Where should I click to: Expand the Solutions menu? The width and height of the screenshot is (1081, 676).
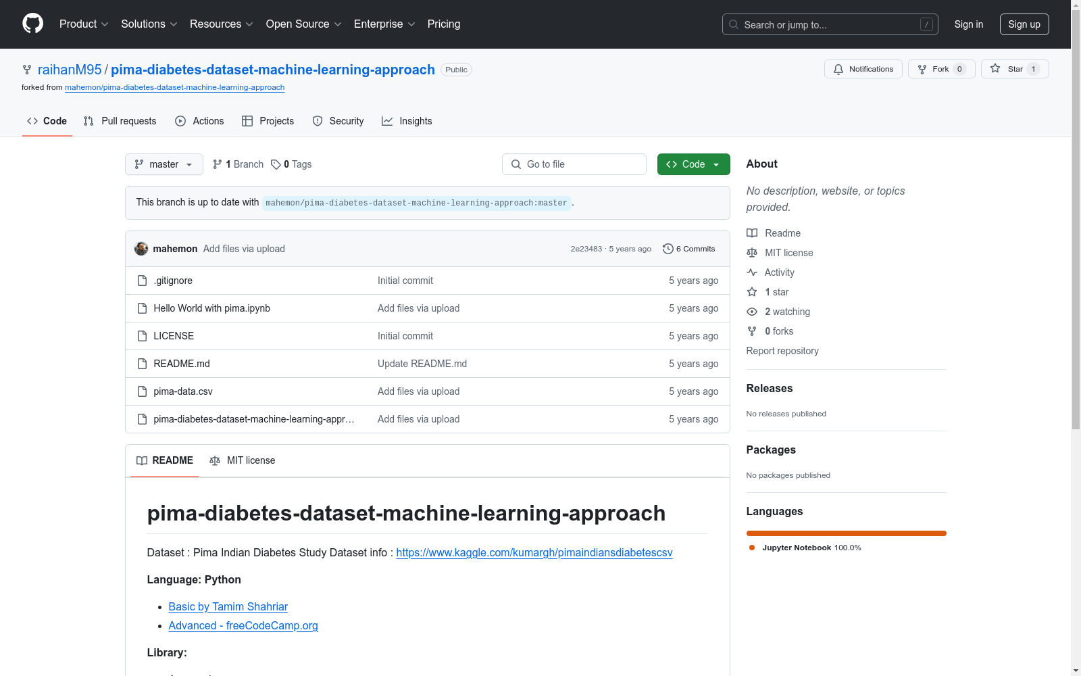point(149,24)
